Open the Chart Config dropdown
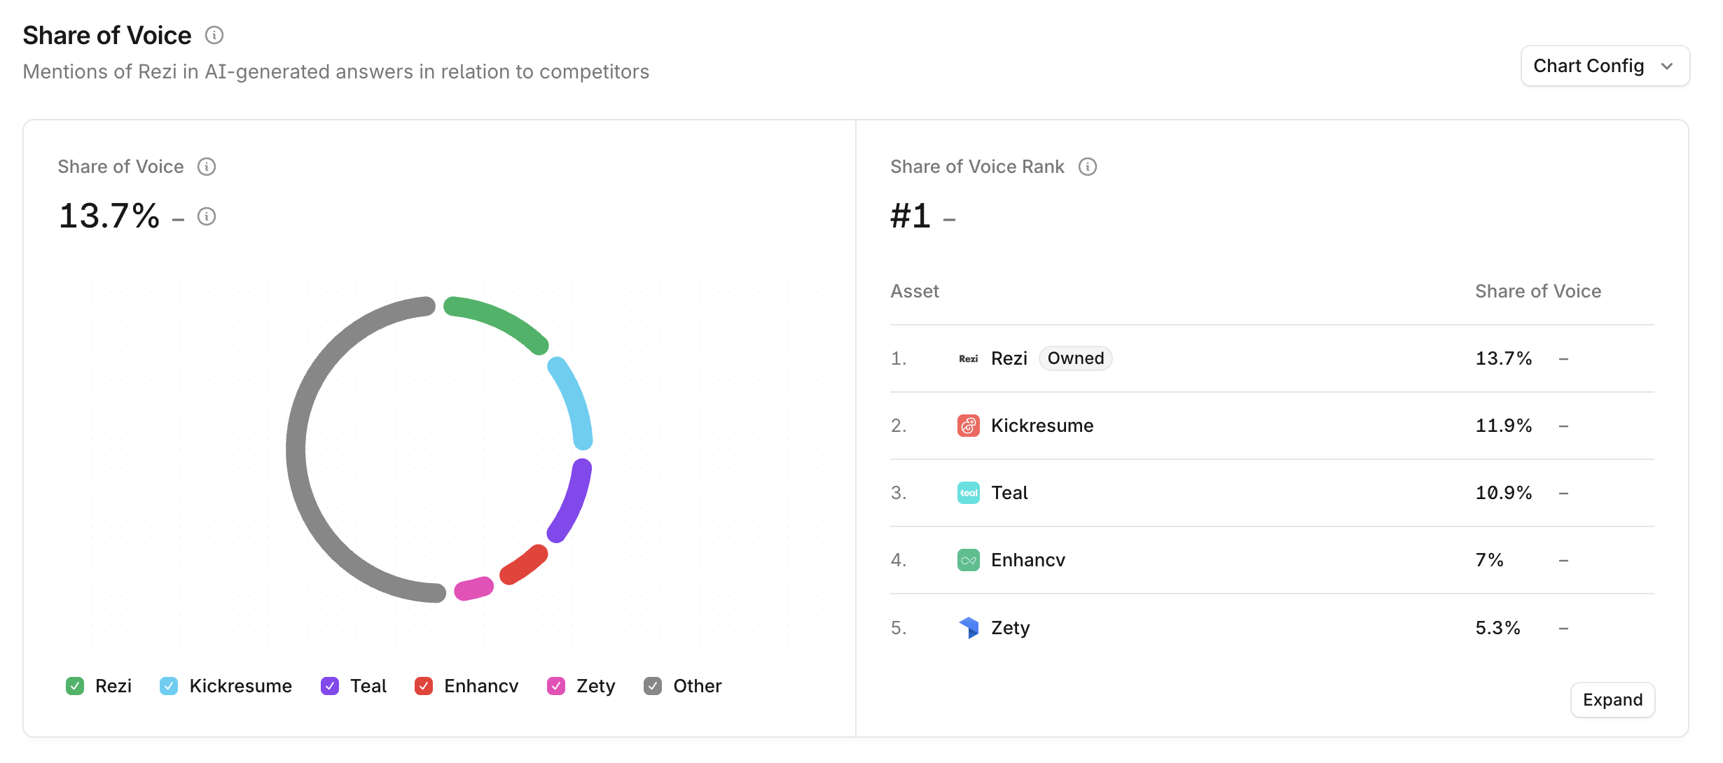 click(x=1605, y=66)
